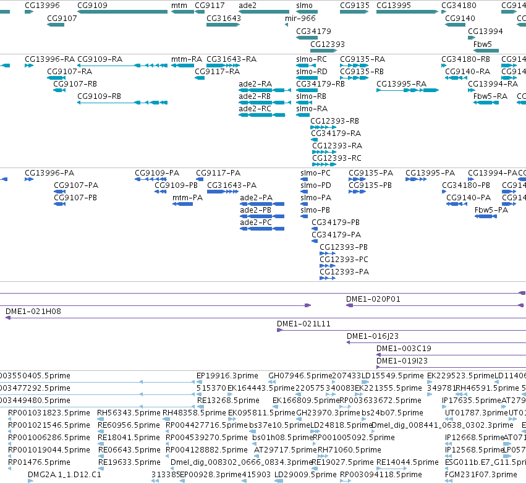
Task: Click BAC clone DME1-019I23 label
Action: coord(402,361)
